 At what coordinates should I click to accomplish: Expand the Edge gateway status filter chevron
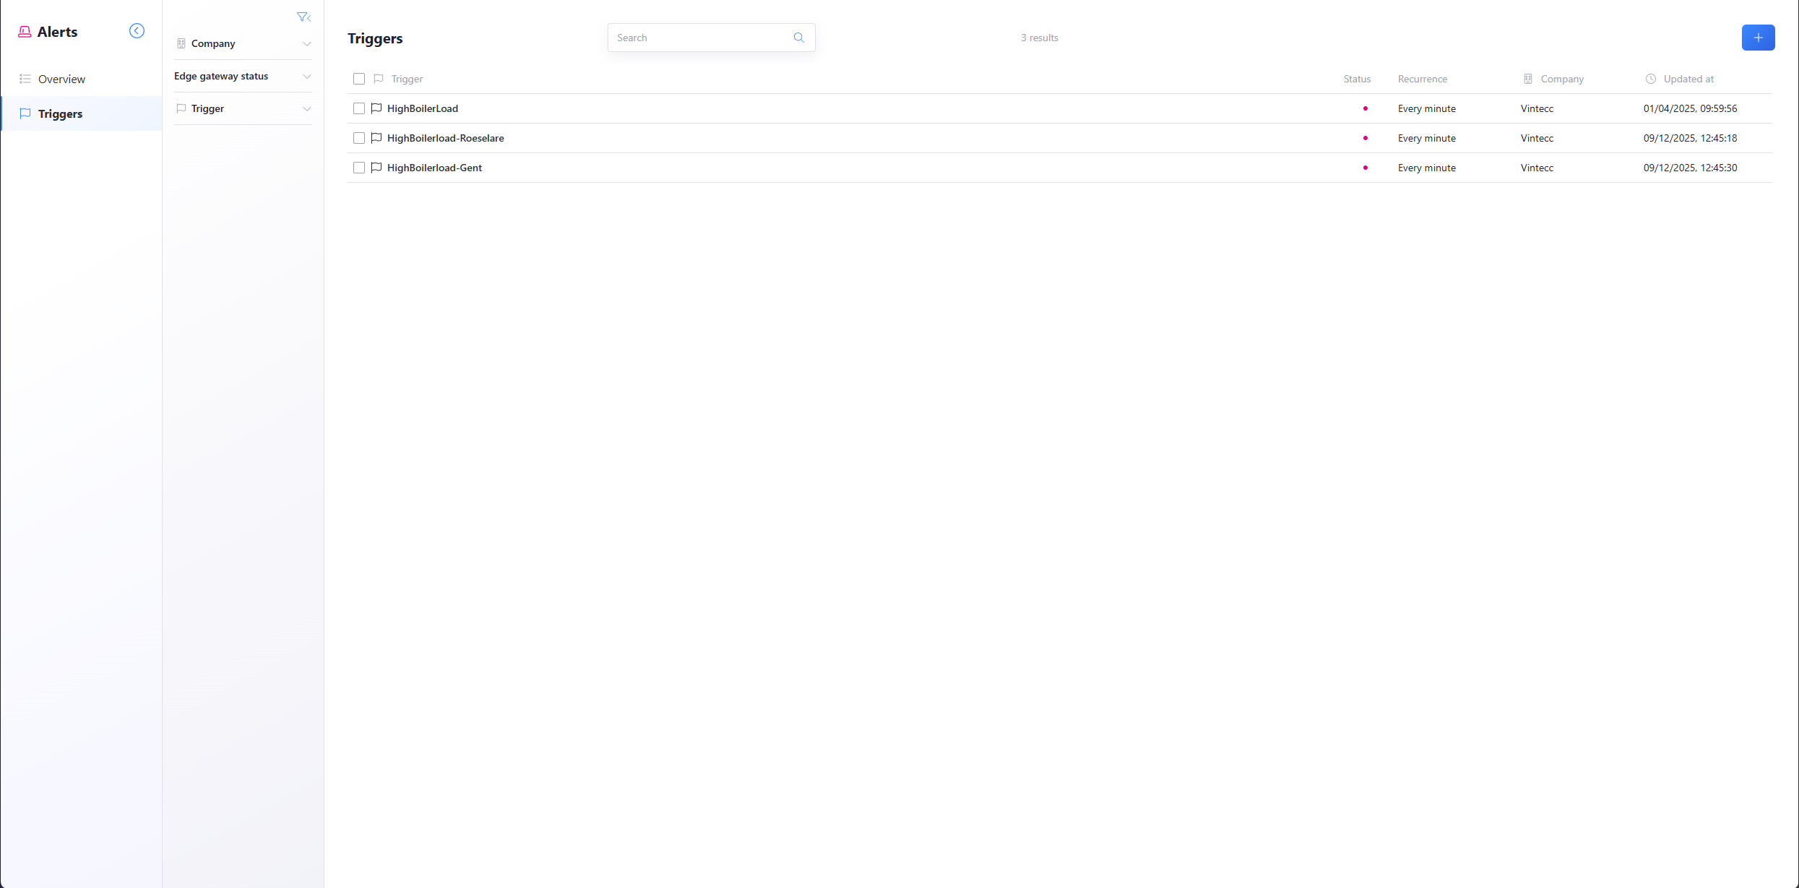pos(307,77)
